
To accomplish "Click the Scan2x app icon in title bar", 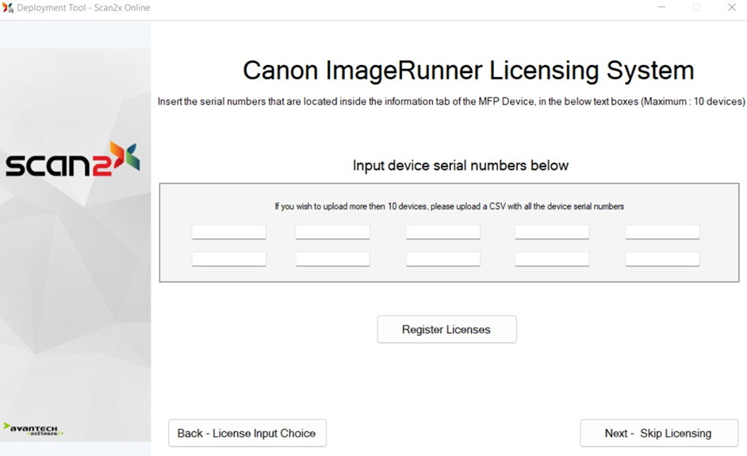I will pos(8,8).
